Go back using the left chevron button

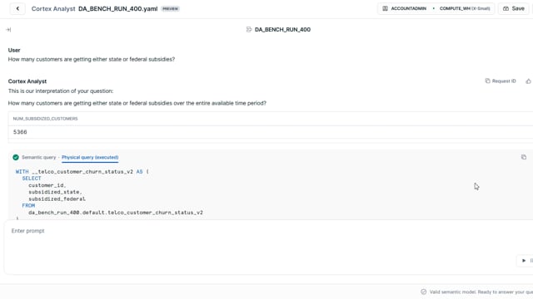tap(17, 8)
